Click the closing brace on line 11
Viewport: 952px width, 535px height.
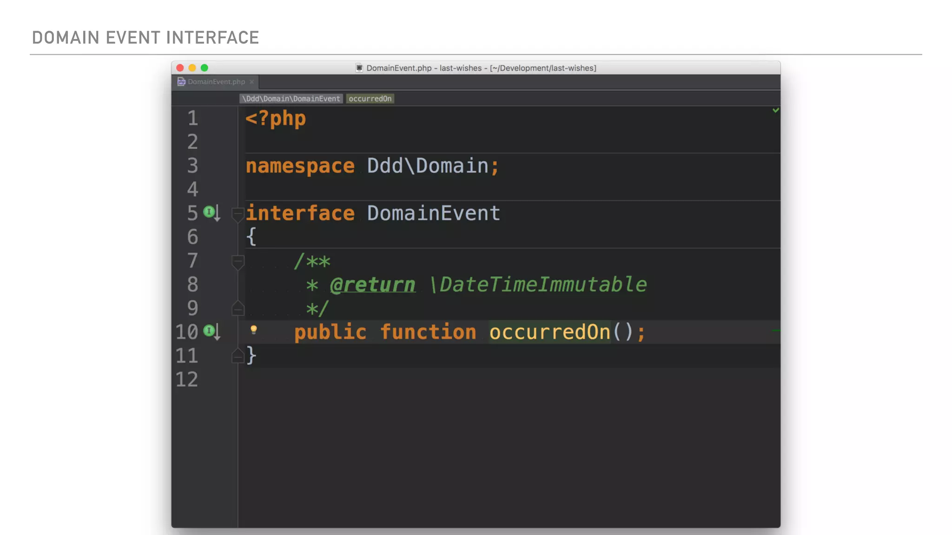[x=251, y=356]
